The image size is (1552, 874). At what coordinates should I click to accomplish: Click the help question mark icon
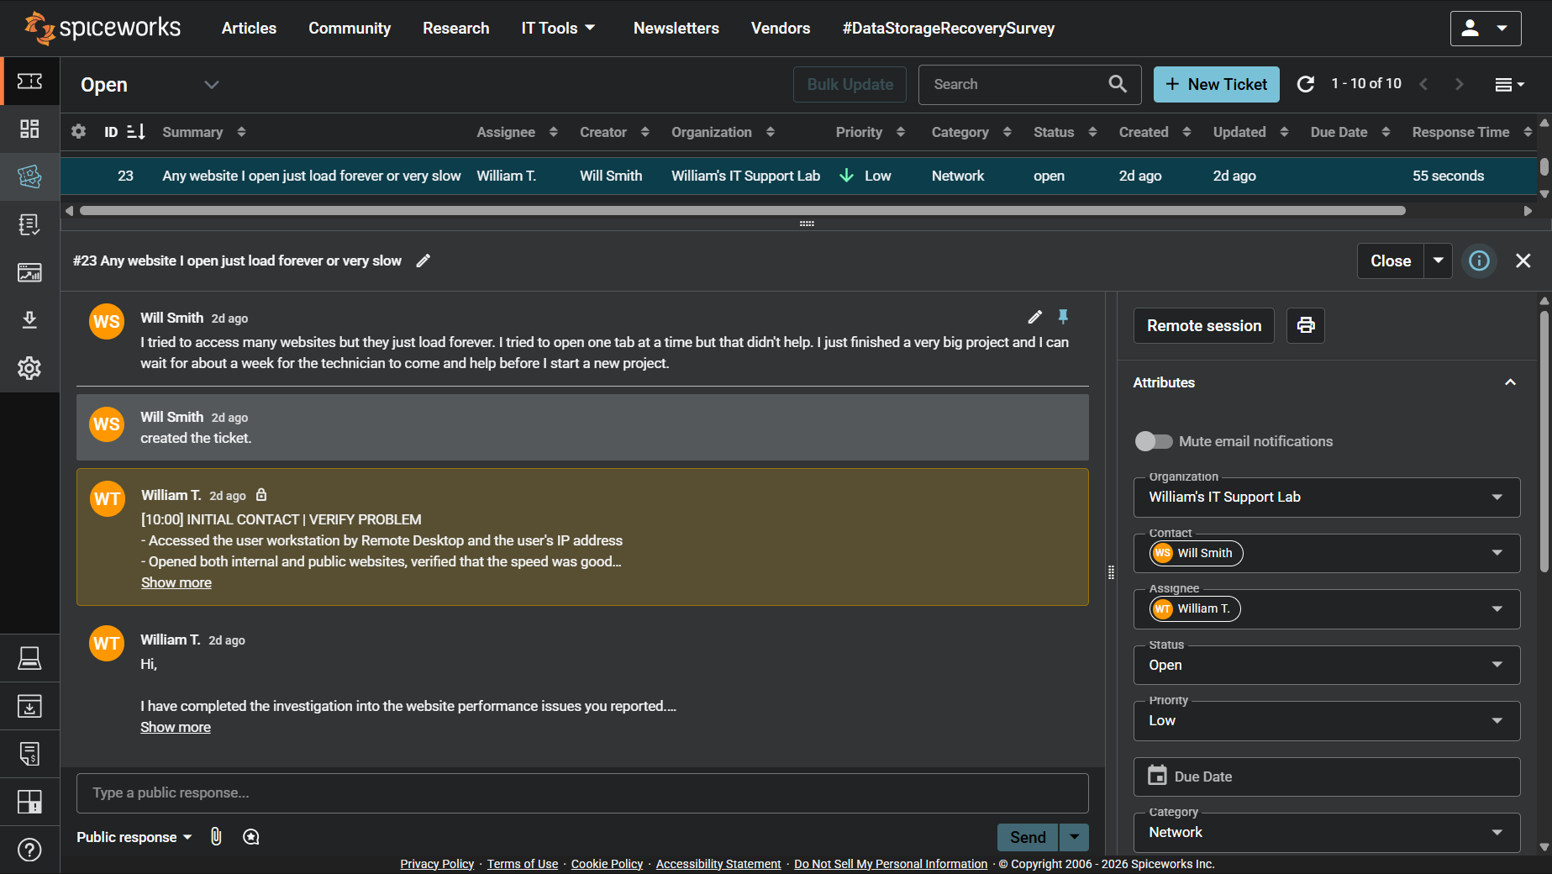29,850
